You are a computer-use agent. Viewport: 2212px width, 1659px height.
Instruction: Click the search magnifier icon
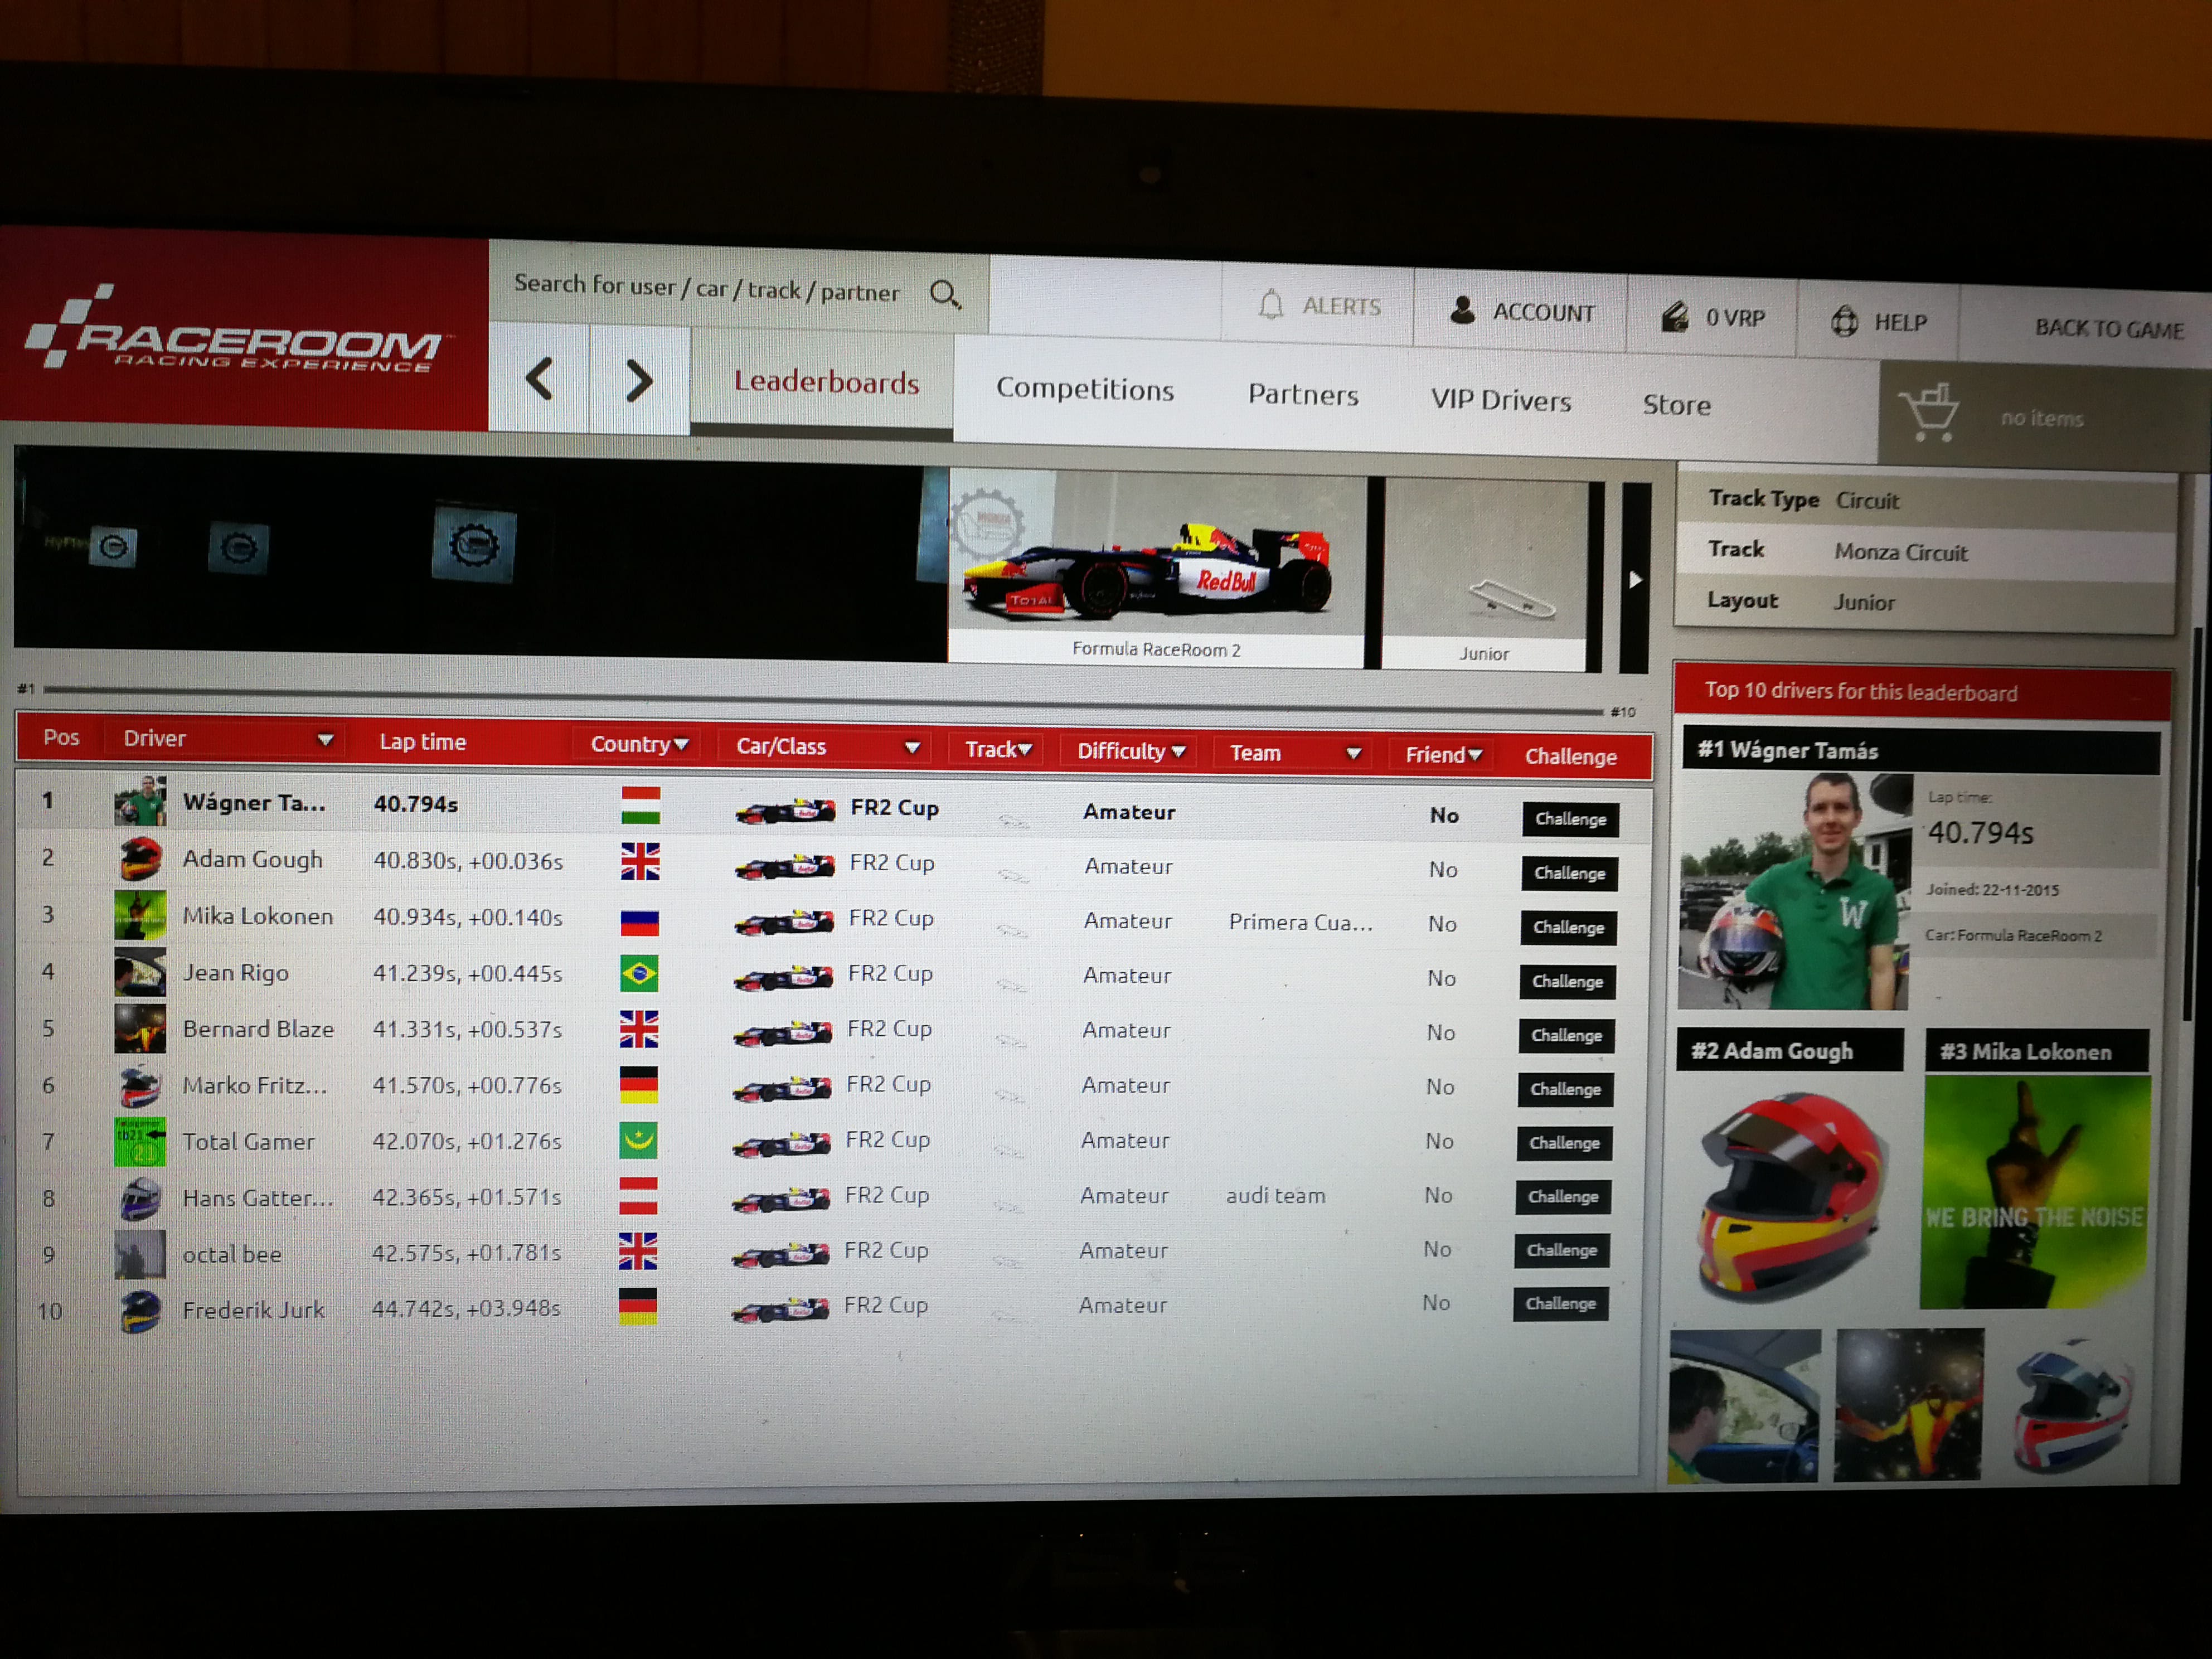[945, 295]
